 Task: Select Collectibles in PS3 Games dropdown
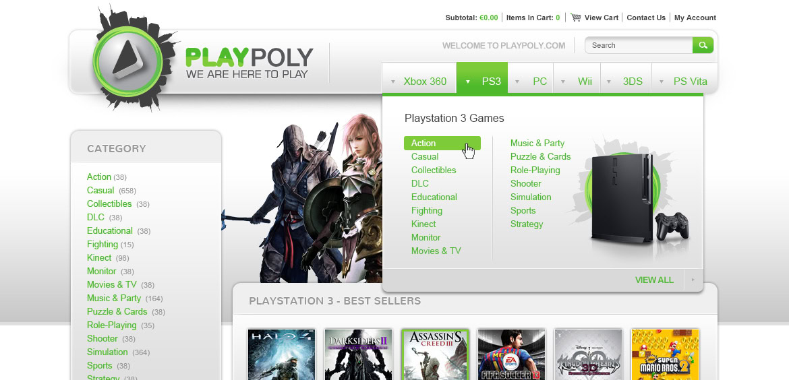click(x=434, y=170)
